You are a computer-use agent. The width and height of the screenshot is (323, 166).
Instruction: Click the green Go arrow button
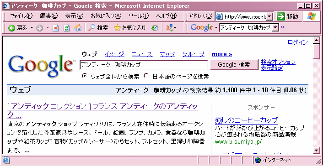[x=280, y=16]
